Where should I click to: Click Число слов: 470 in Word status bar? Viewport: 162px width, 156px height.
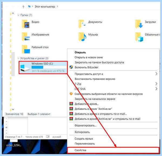(34, 137)
